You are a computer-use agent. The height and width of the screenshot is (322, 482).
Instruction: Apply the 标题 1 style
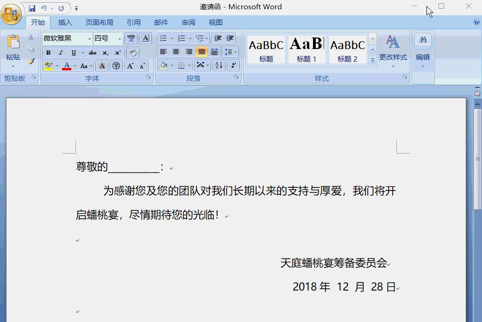coord(307,49)
